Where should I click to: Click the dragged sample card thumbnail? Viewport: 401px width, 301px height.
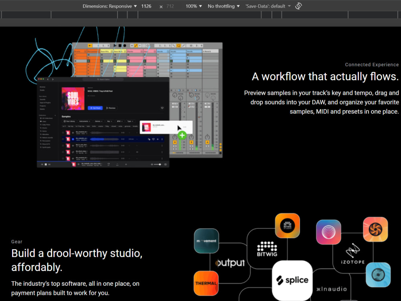click(x=146, y=127)
